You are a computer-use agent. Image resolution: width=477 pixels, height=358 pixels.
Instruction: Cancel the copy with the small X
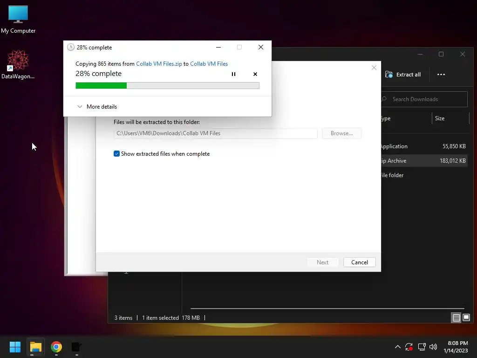click(255, 74)
